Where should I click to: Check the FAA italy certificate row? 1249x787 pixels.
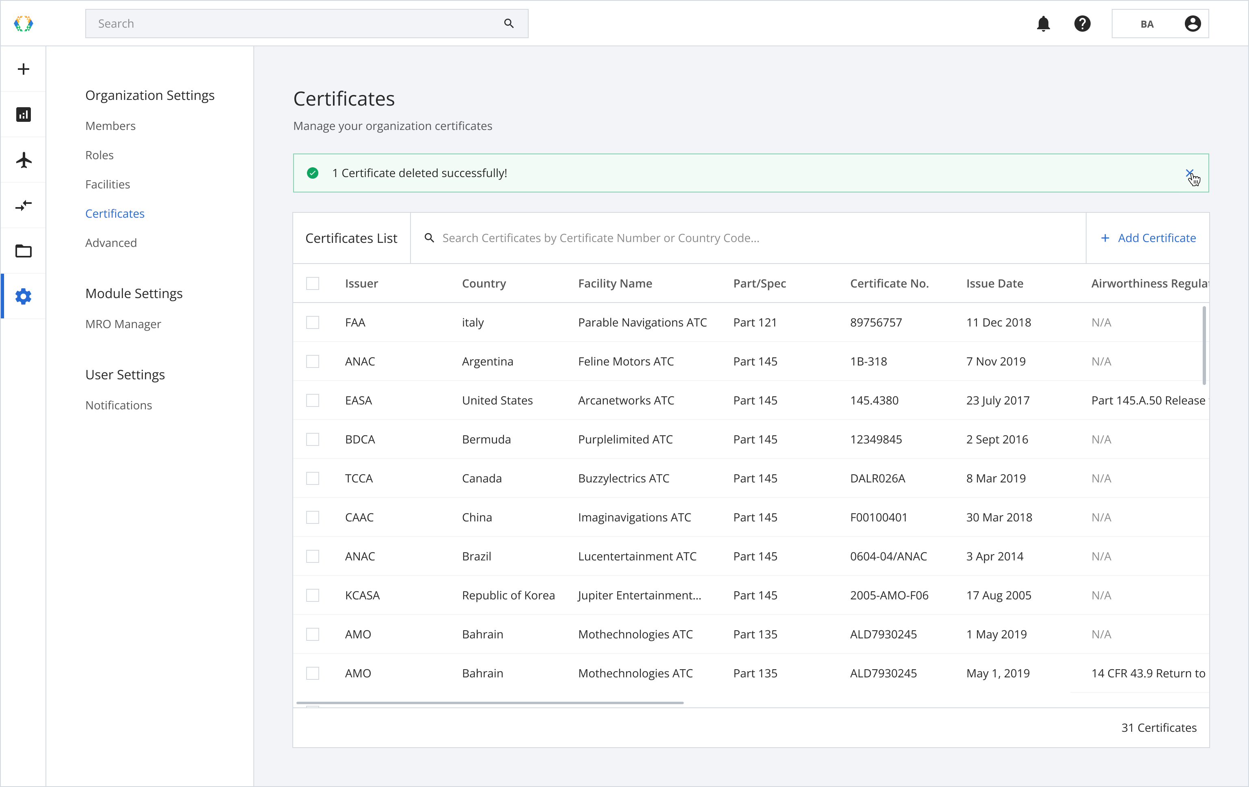tap(313, 322)
